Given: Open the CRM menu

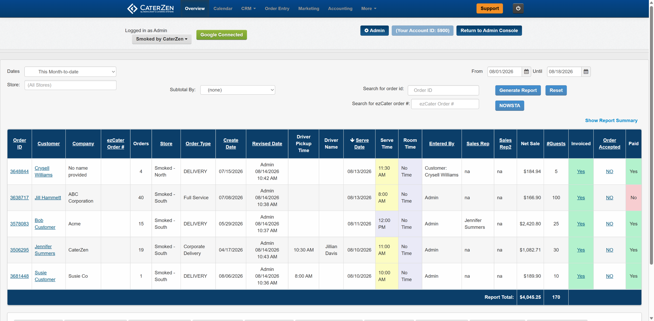Looking at the screenshot, I should coord(248,8).
